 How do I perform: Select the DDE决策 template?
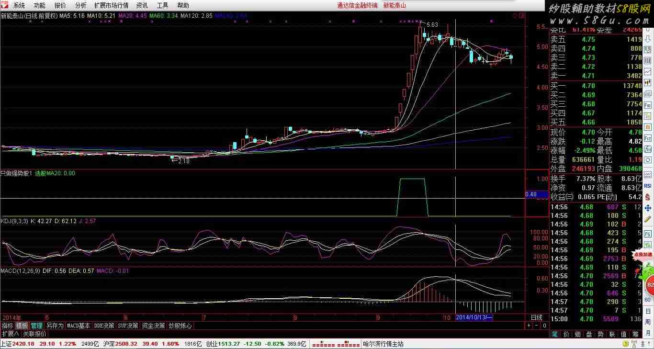coord(104,326)
